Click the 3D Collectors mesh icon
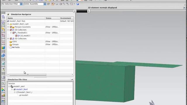Image resolution: width=187 pixels, height=105 pixels. click(13, 38)
